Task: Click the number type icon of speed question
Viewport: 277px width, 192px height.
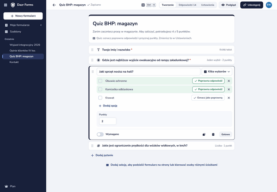Action: 98,146
